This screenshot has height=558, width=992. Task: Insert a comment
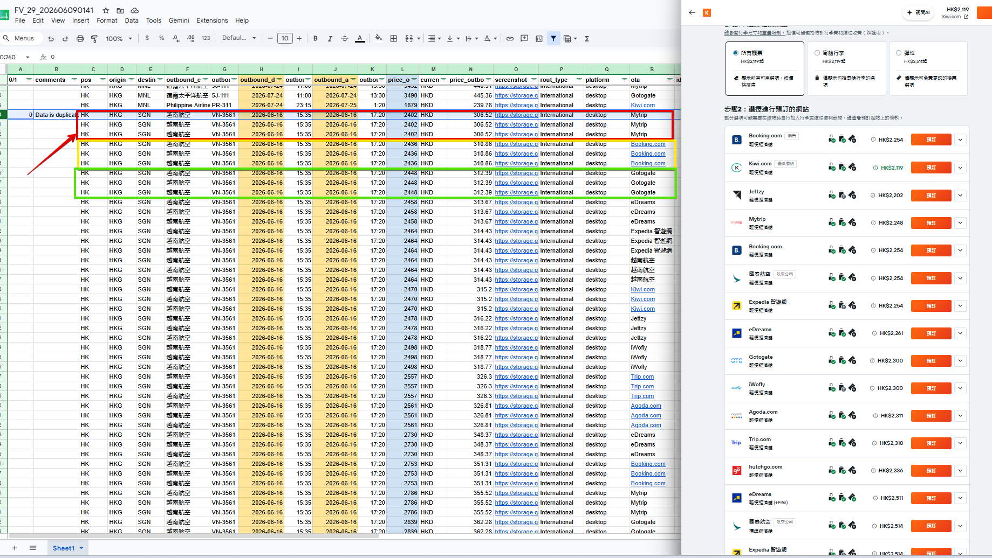(524, 38)
